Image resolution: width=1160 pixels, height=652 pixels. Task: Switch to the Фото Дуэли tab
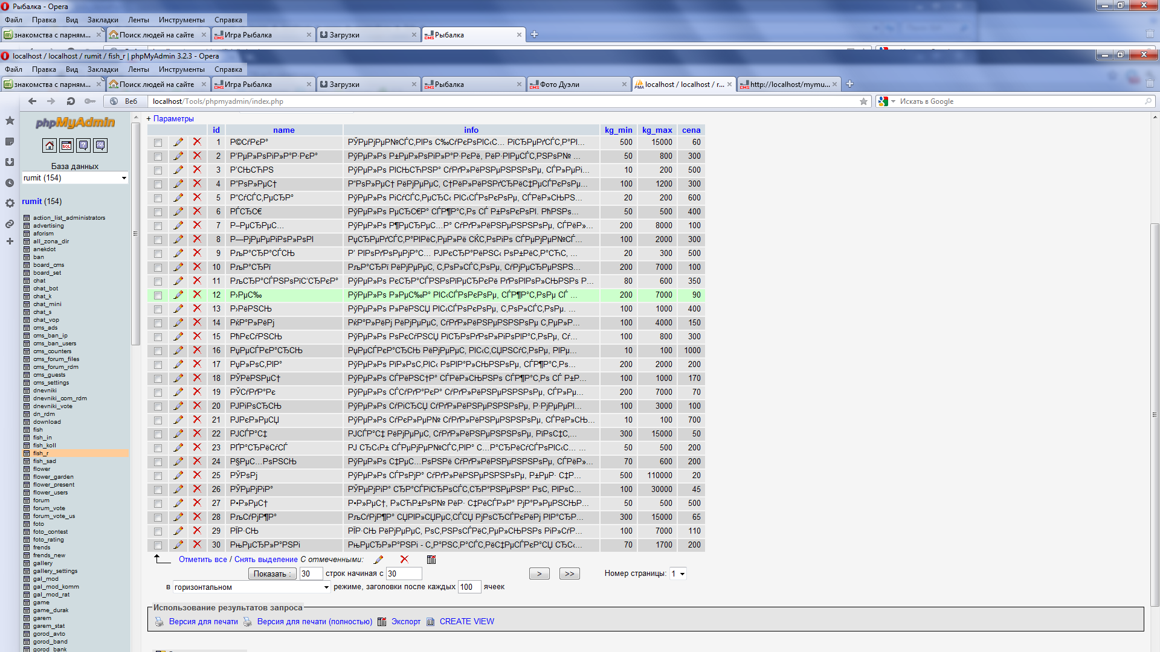pyautogui.click(x=559, y=85)
